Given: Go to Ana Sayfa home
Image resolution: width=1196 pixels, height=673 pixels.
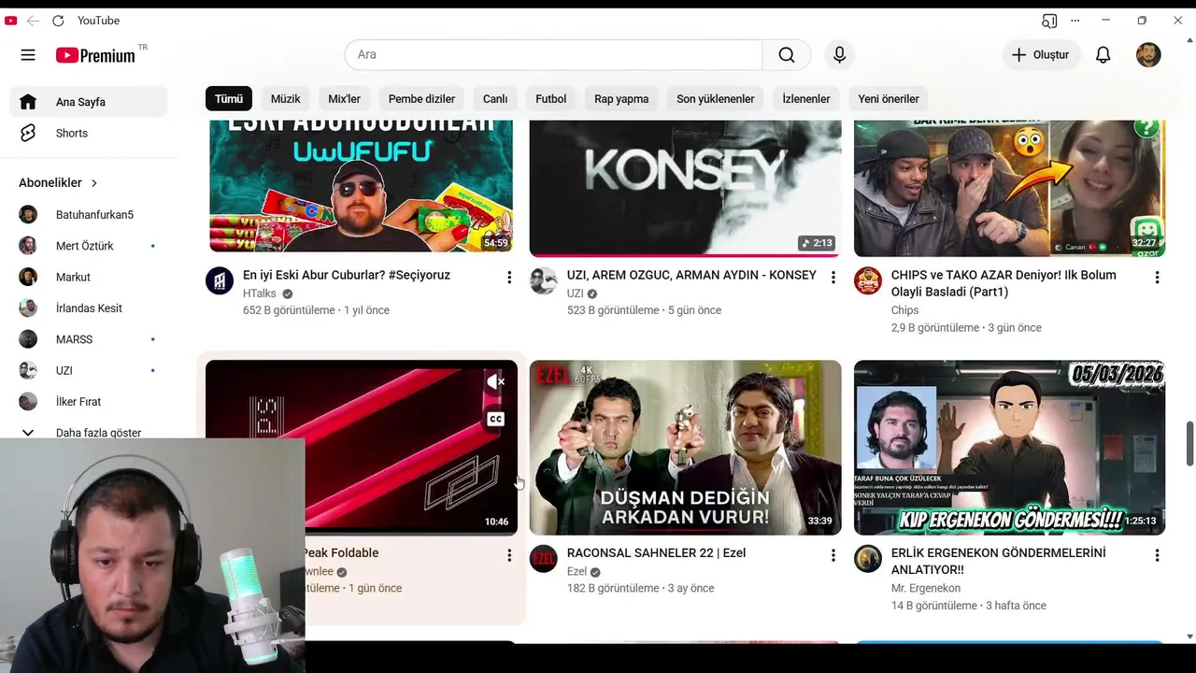Looking at the screenshot, I should pos(89,102).
